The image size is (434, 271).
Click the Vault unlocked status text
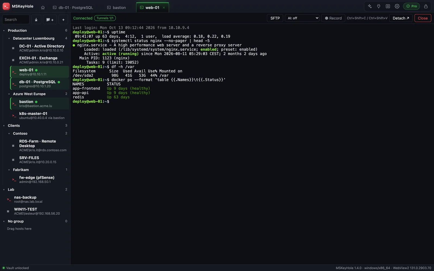(17, 268)
